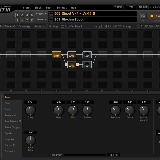Click the O output marker on the lower Amp
Screen dimensions: 160x160
(x=78, y=64)
